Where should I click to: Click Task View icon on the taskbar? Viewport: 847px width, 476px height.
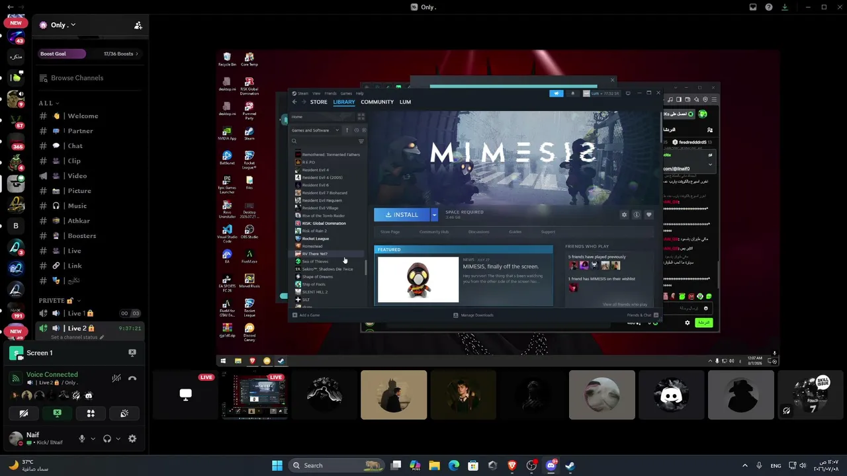[396, 465]
